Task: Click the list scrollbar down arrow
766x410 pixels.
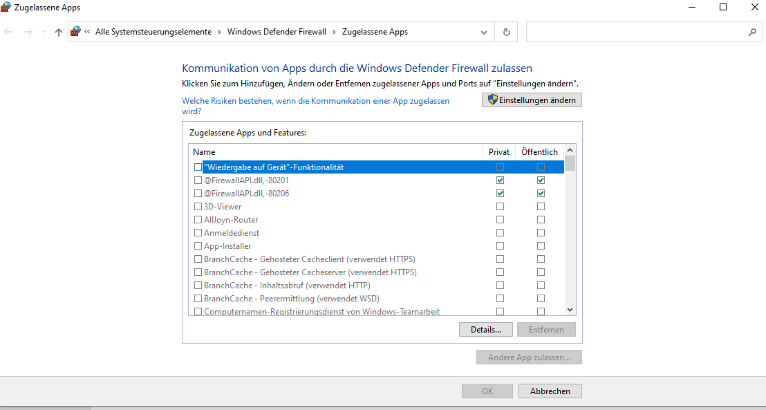Action: (570, 310)
